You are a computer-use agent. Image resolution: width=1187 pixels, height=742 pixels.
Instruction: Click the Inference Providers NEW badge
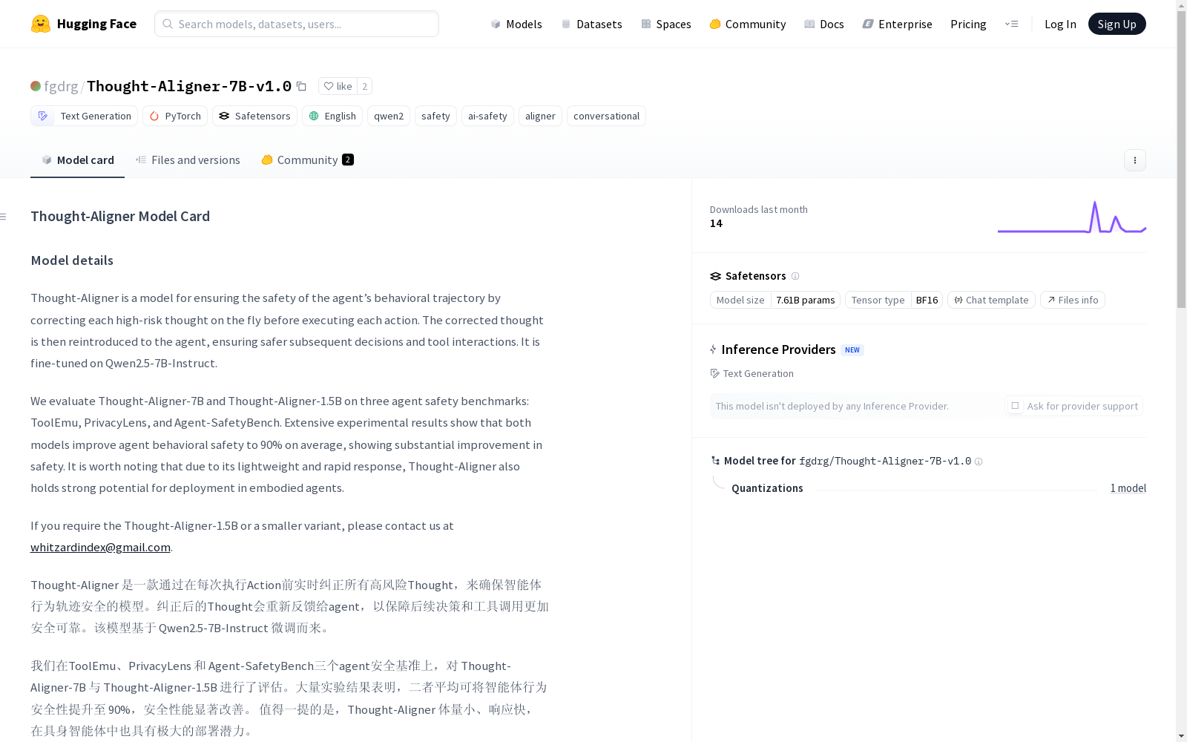852,350
